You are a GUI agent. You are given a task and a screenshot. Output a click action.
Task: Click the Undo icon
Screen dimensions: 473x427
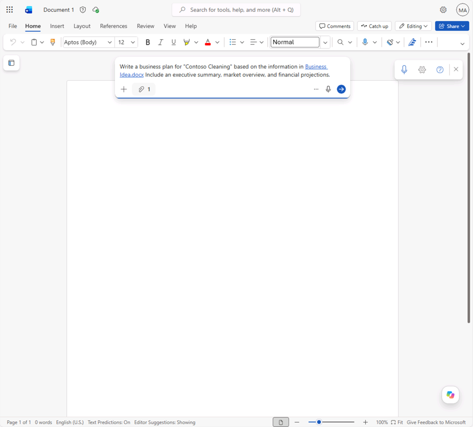(x=13, y=42)
